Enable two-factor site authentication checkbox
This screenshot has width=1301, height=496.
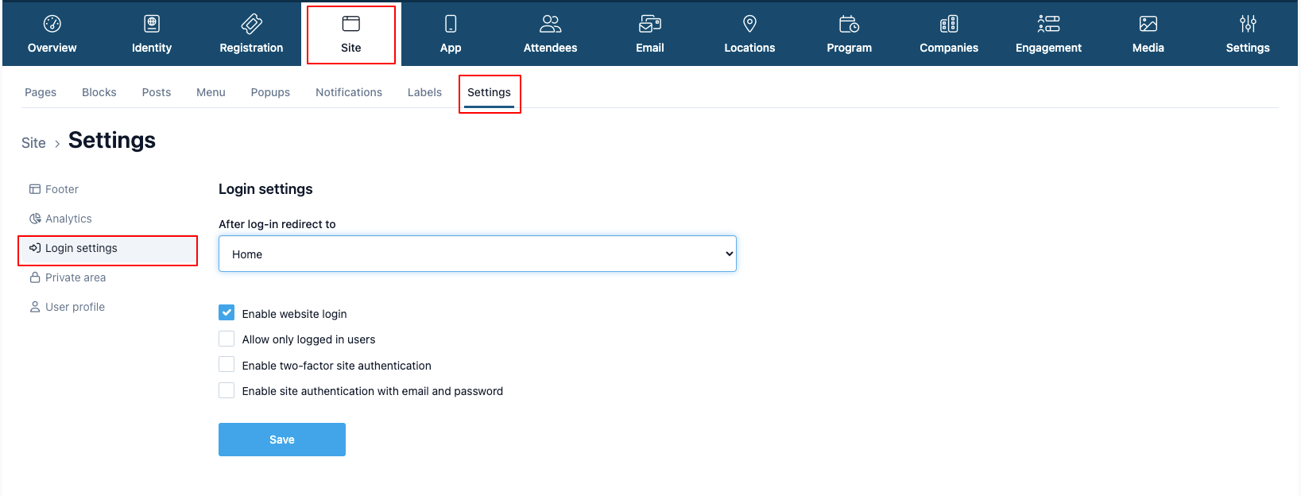click(227, 365)
